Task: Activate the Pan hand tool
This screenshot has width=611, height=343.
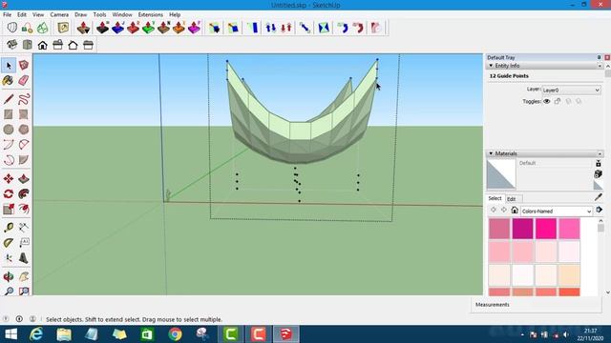Action: coord(24,276)
